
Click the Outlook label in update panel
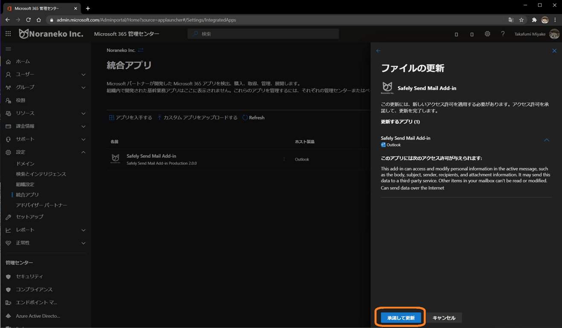(x=393, y=145)
